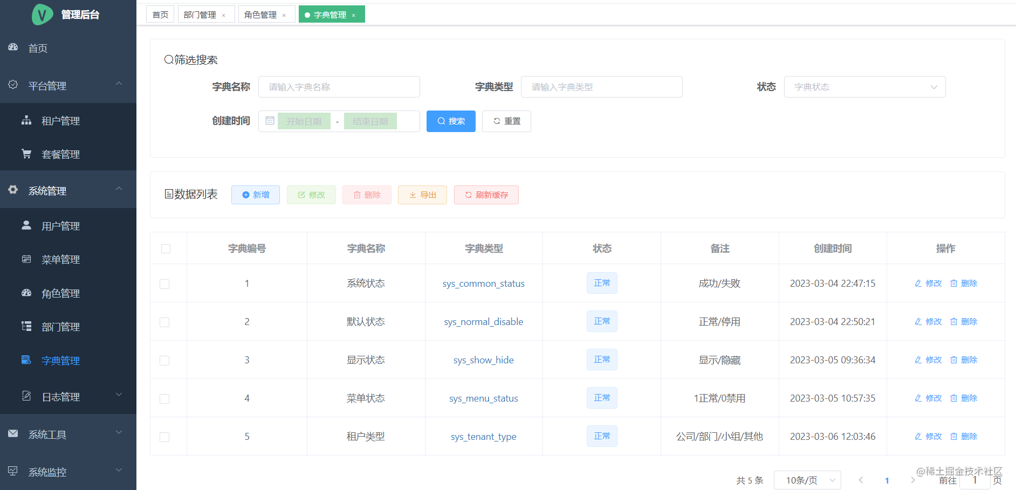Switch to the 部门管理 tab
The height and width of the screenshot is (490, 1016).
206,15
